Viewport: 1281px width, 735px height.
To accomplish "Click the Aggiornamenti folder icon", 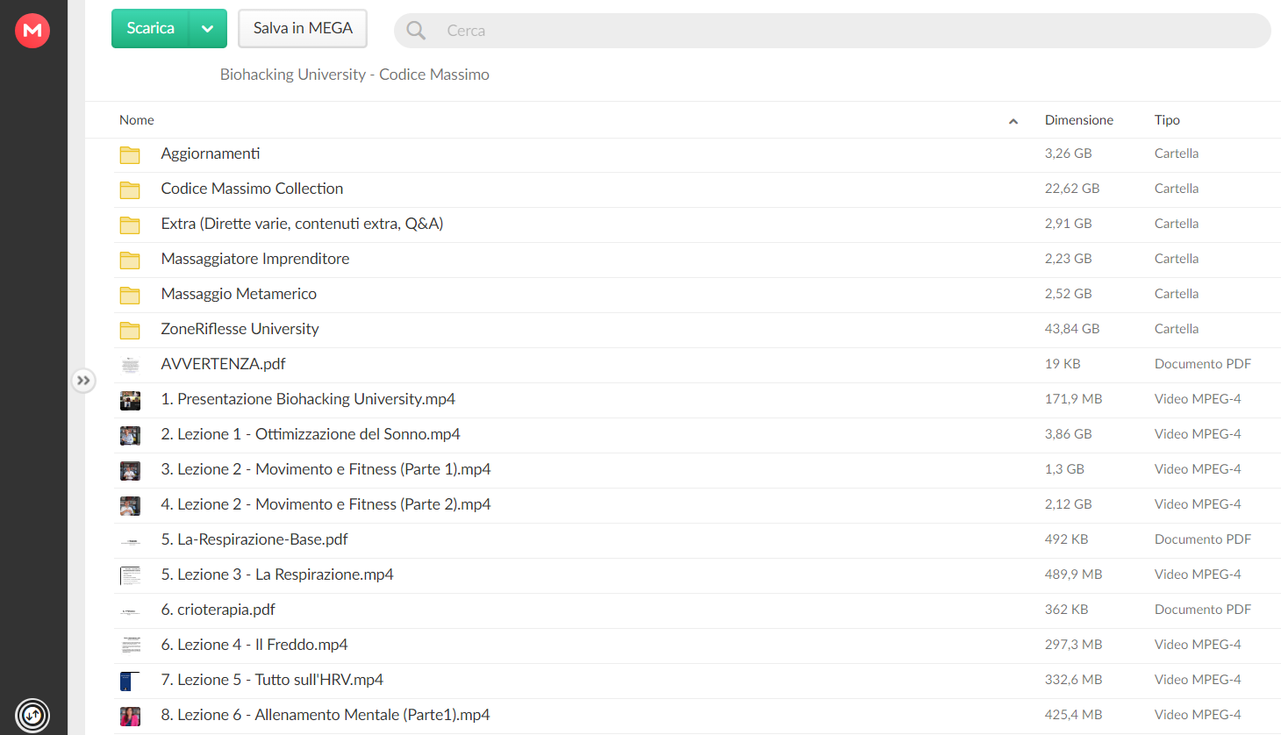I will coord(130,155).
